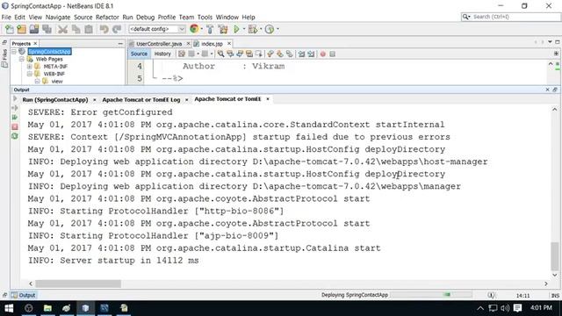Collapse the WEB-INF folder node

[x=29, y=74]
